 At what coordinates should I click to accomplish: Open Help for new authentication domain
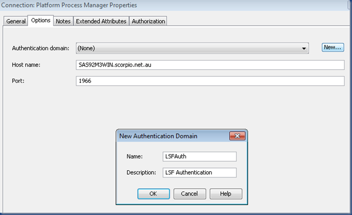[x=226, y=194]
